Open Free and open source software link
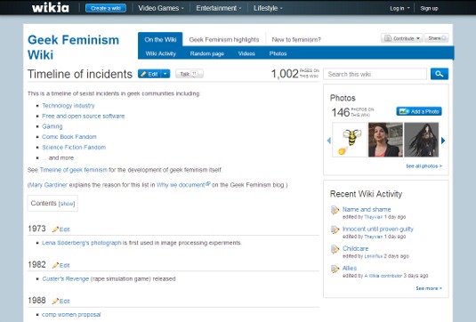The image size is (476, 322). 83,116
